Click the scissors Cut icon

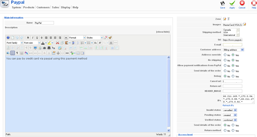[58, 43]
